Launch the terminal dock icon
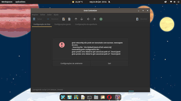 (x=89, y=97)
